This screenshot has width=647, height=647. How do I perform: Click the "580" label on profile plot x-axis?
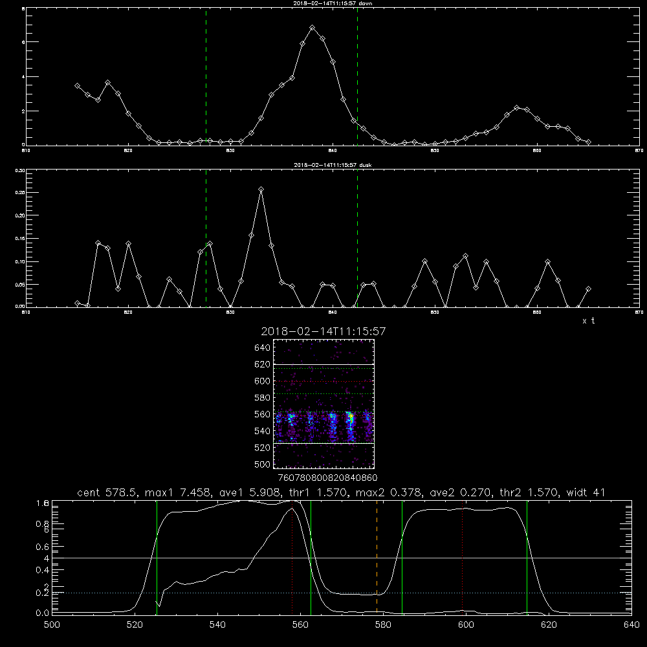point(383,625)
